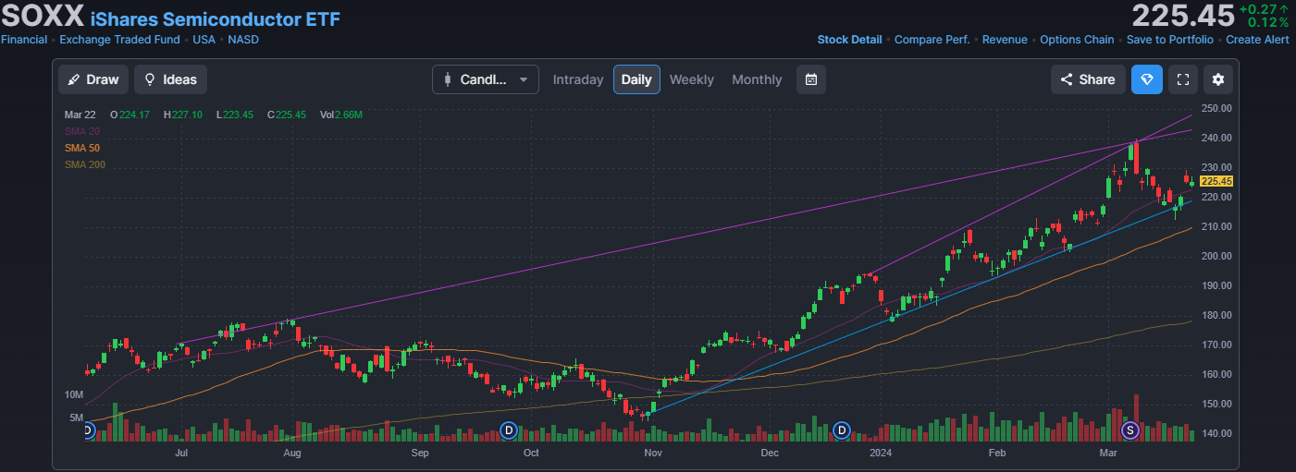This screenshot has width=1296, height=472.
Task: Click the 225.45 current price axis tag
Action: pyautogui.click(x=1216, y=181)
